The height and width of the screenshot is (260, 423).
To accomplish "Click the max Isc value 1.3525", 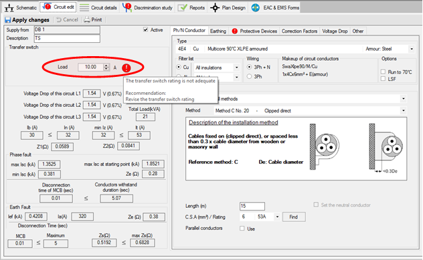I will point(49,164).
